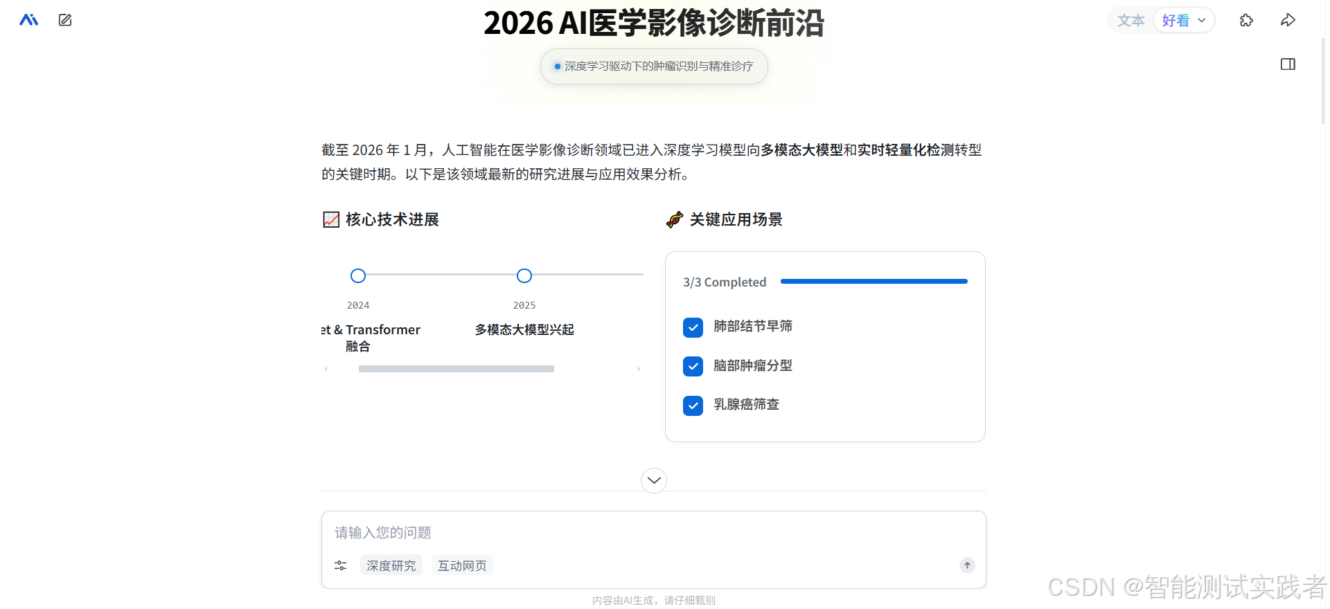The height and width of the screenshot is (609, 1330).
Task: Expand content with the bottom chevron
Action: (x=653, y=480)
